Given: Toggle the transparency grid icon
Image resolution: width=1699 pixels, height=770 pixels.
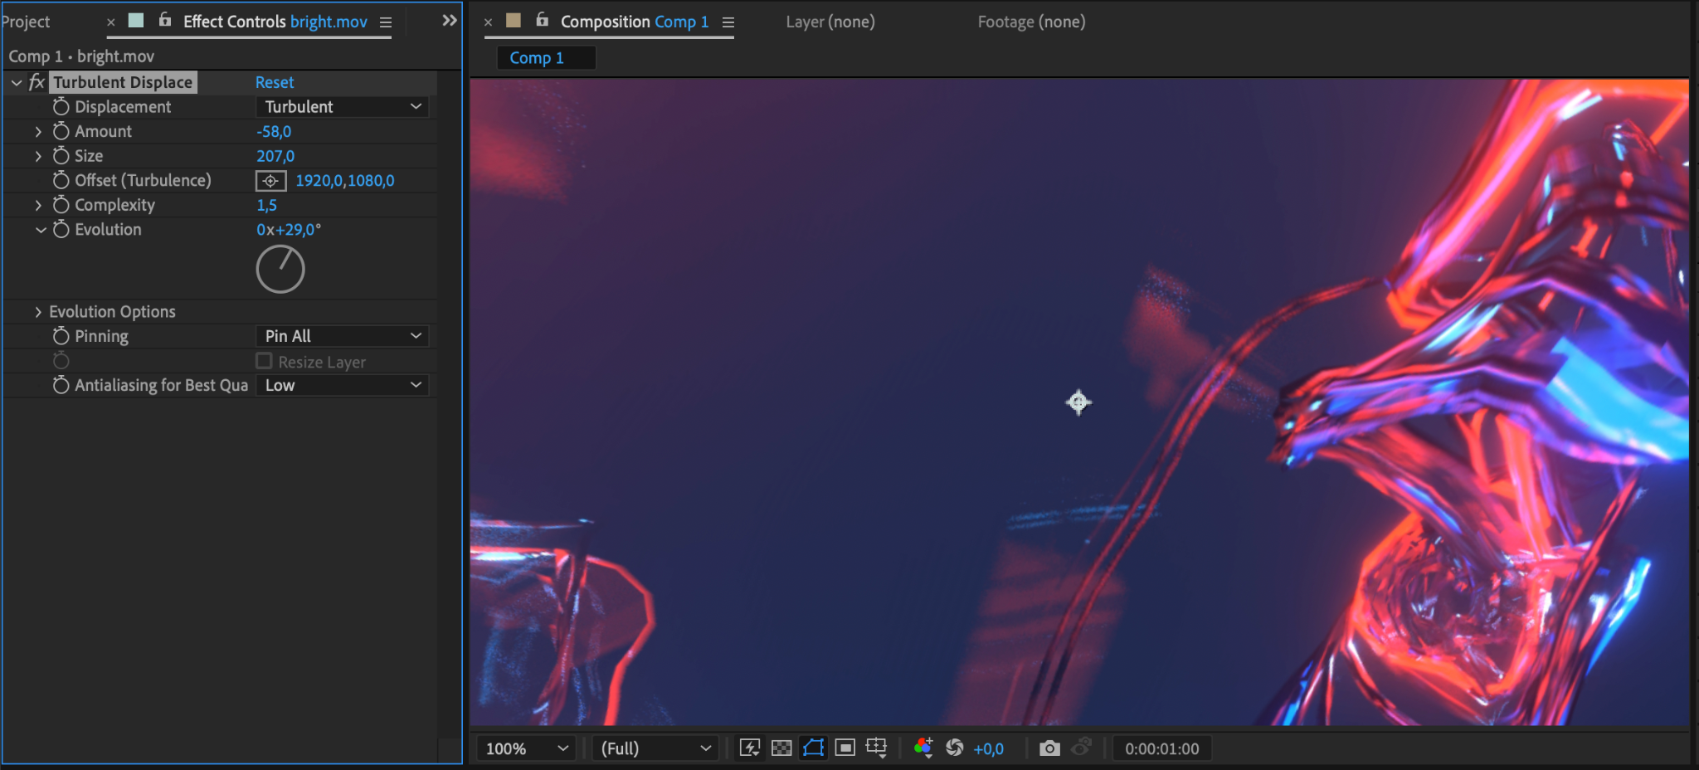Looking at the screenshot, I should pos(781,748).
